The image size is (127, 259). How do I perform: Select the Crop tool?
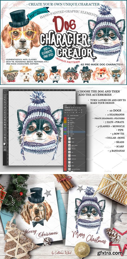coord(5,102)
